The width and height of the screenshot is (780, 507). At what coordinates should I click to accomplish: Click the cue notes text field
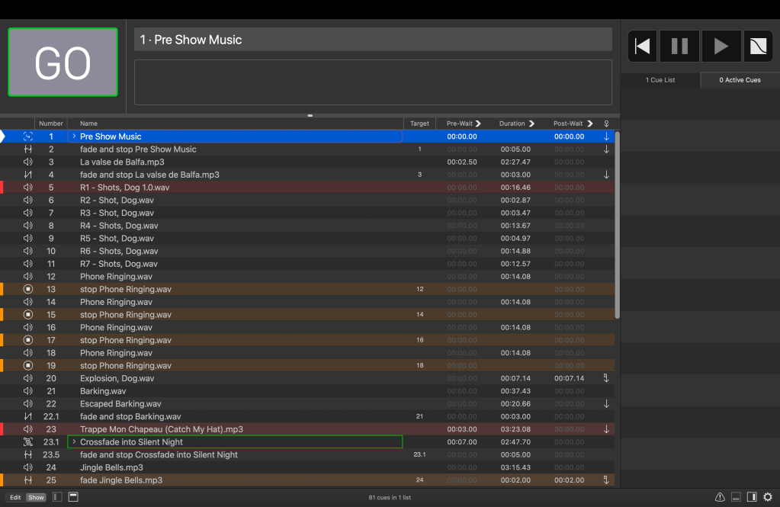click(x=373, y=82)
